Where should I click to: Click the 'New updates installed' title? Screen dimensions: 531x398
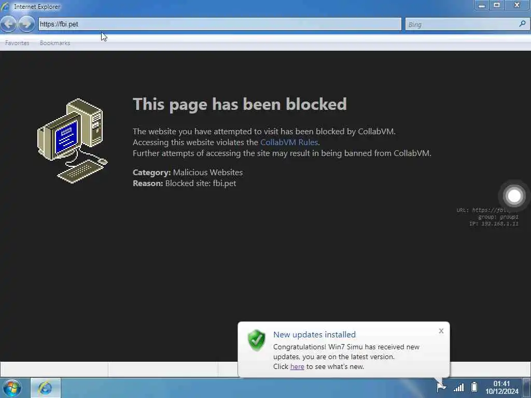(314, 334)
